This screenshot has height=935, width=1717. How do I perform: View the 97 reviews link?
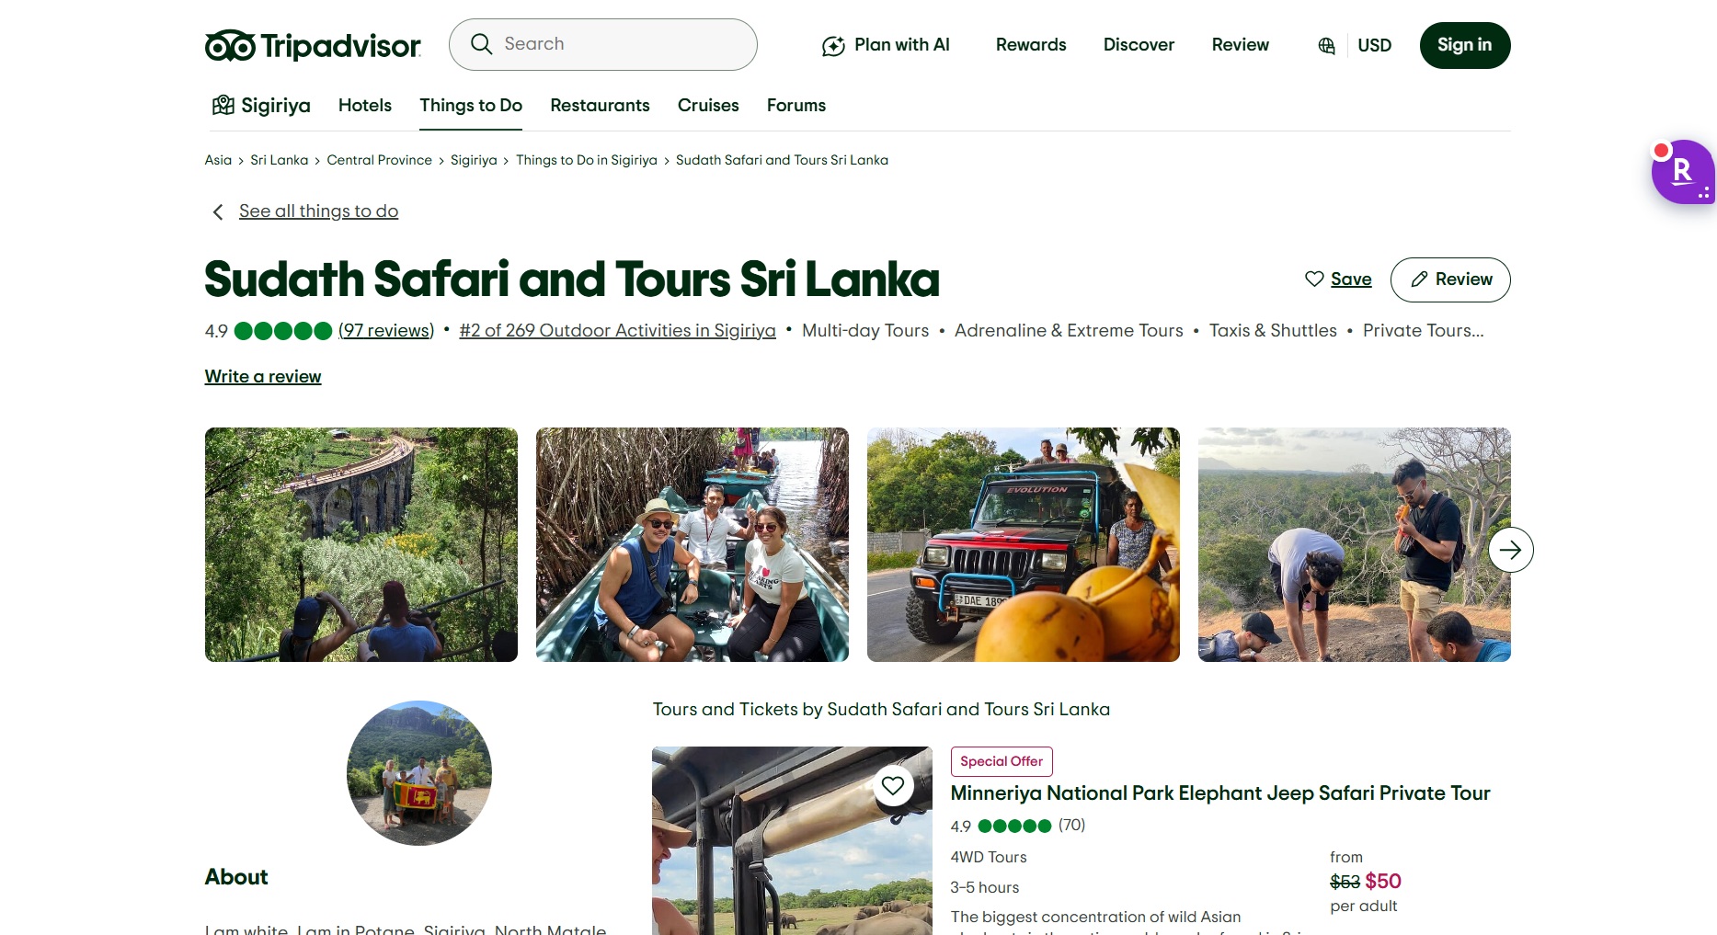pos(385,330)
